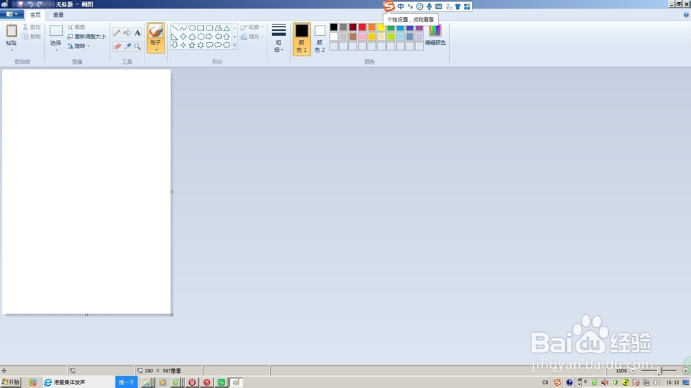Open the 轮廓 outline dropdown

[x=252, y=28]
